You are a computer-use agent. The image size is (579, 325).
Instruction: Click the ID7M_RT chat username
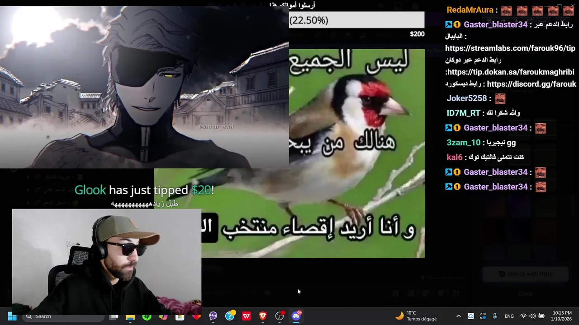pos(463,113)
